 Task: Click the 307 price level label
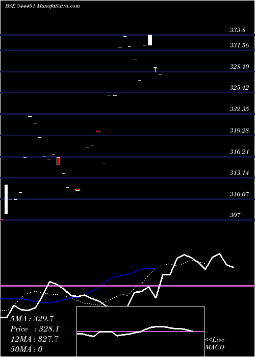[235, 215]
